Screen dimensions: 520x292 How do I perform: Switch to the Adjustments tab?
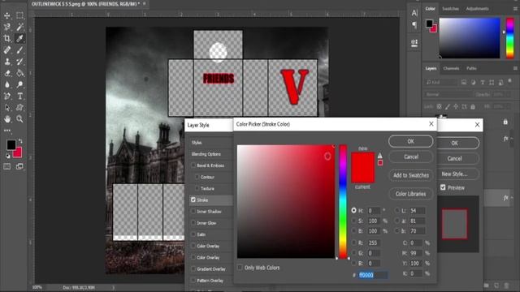[477, 9]
